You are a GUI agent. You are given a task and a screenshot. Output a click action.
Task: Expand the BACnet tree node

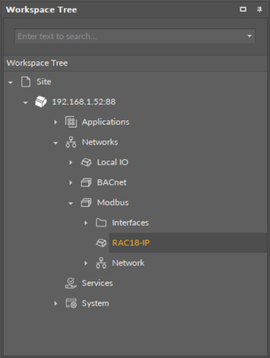click(x=71, y=182)
